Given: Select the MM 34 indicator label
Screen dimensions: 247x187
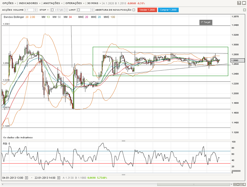Looking at the screenshot, I should [68, 17].
